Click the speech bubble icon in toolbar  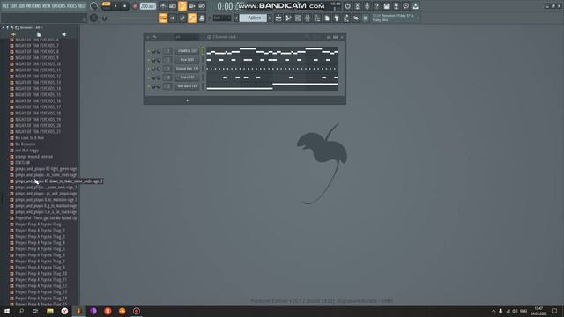(x=405, y=6)
